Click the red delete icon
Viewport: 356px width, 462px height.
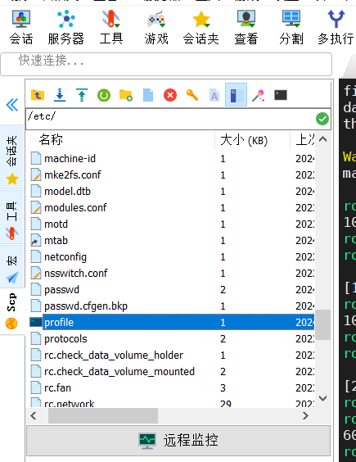click(x=170, y=95)
